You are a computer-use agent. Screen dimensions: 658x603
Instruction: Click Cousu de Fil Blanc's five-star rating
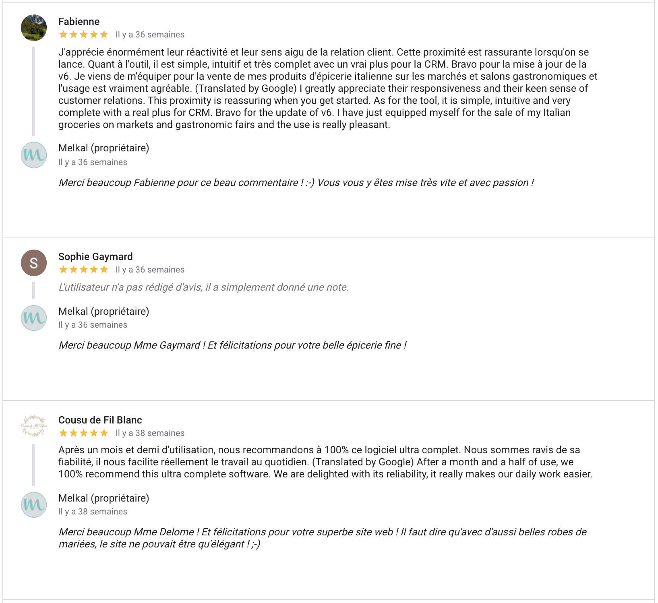pyautogui.click(x=83, y=433)
